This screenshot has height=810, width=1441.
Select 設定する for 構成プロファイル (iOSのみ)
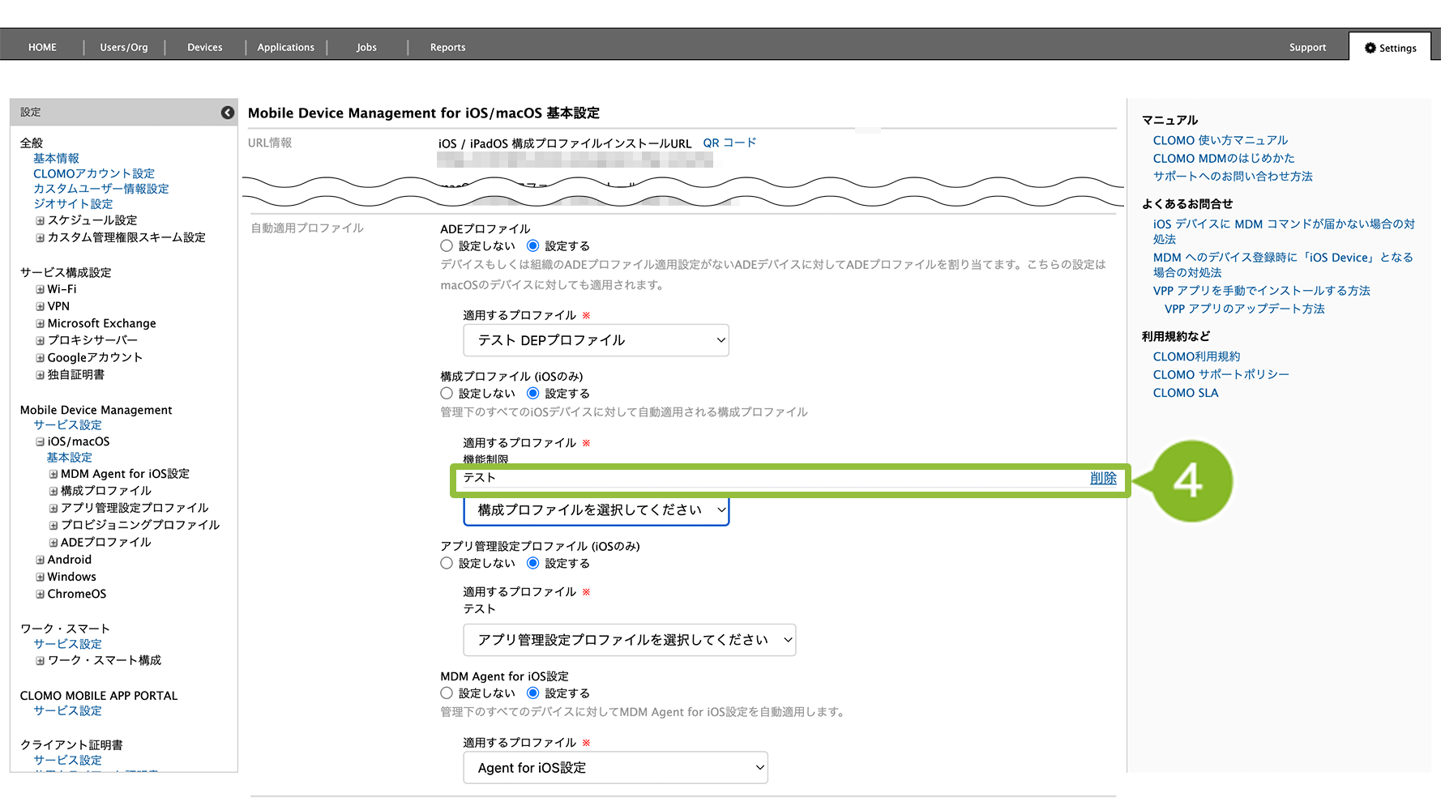[x=532, y=394]
